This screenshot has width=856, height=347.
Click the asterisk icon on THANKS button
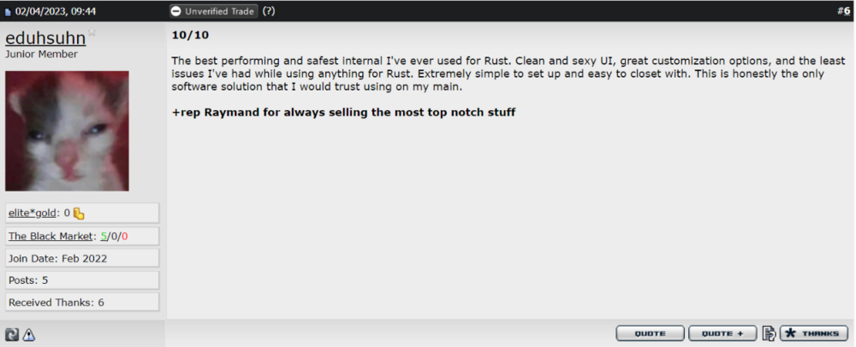tap(790, 333)
